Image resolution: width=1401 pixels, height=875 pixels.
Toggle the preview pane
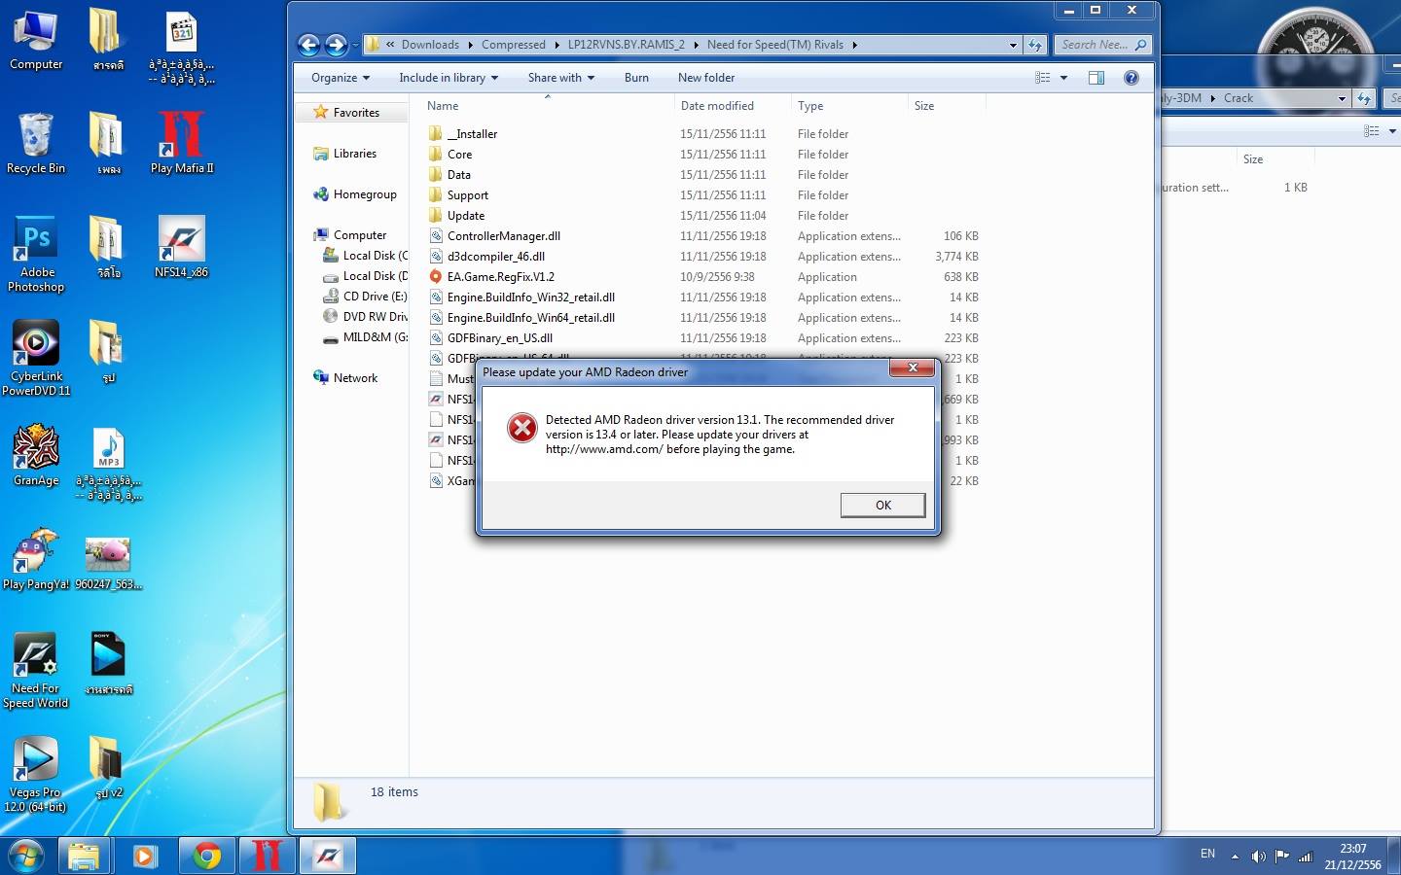coord(1096,78)
